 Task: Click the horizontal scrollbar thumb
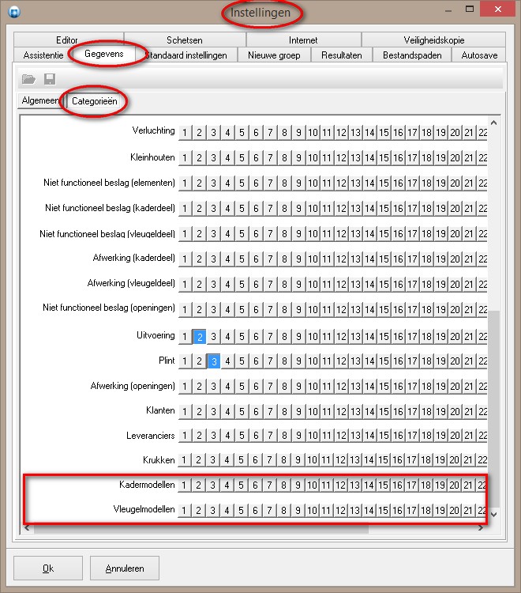point(201,528)
